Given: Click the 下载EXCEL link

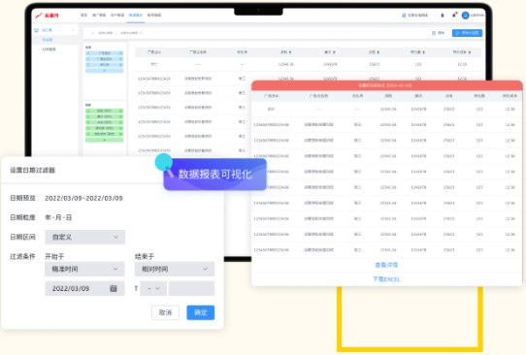Looking at the screenshot, I should tap(386, 279).
